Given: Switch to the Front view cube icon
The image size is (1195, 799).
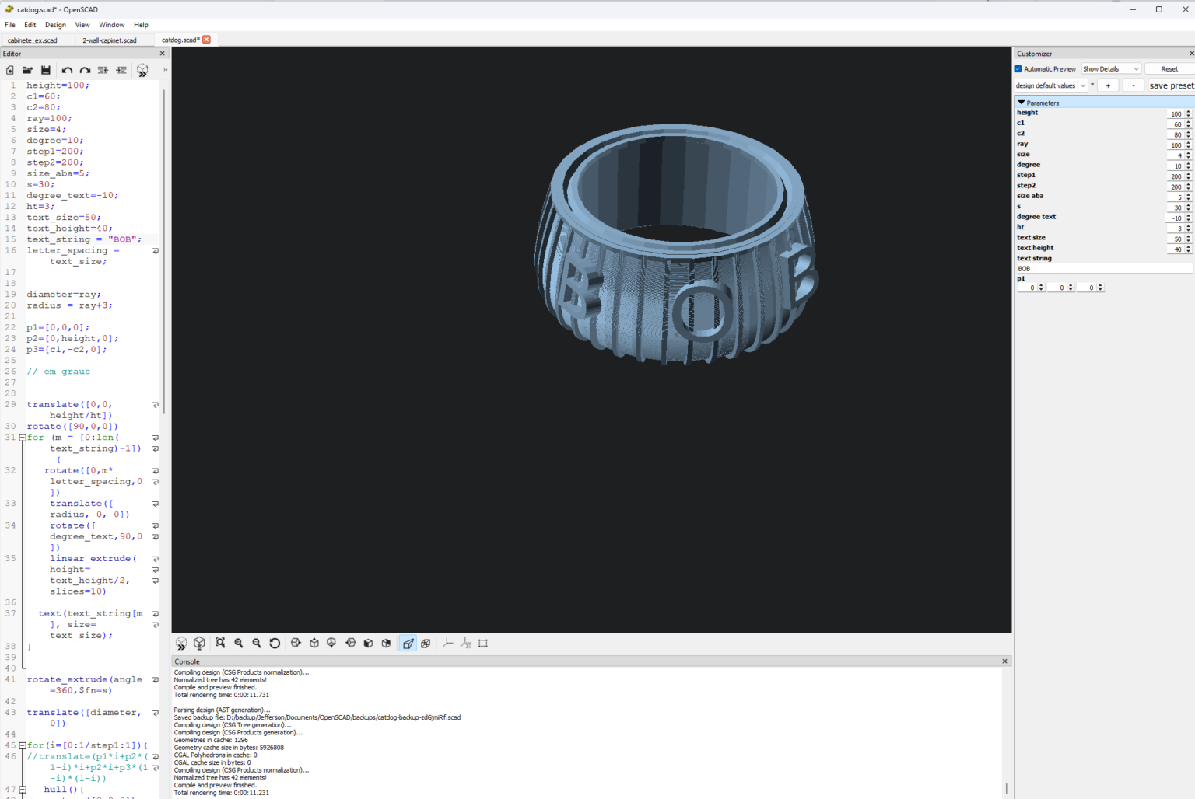Looking at the screenshot, I should [x=368, y=644].
